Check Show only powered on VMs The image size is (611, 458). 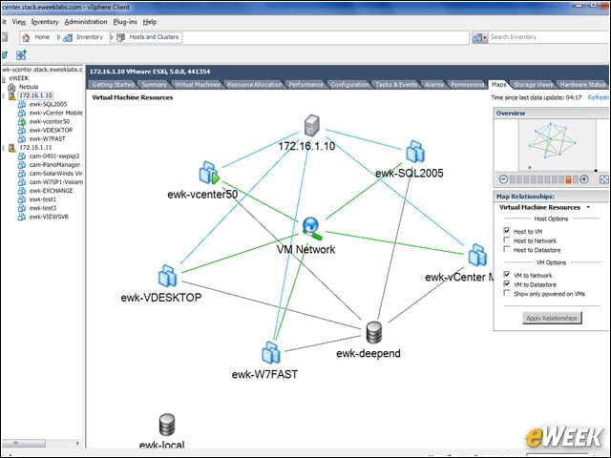point(507,293)
